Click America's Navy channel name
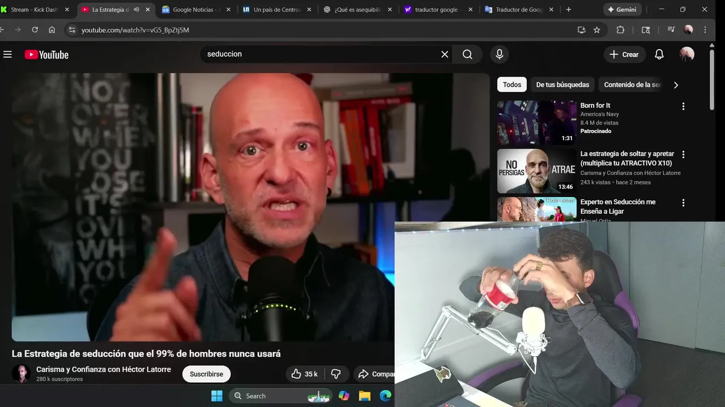This screenshot has height=407, width=725. [599, 114]
